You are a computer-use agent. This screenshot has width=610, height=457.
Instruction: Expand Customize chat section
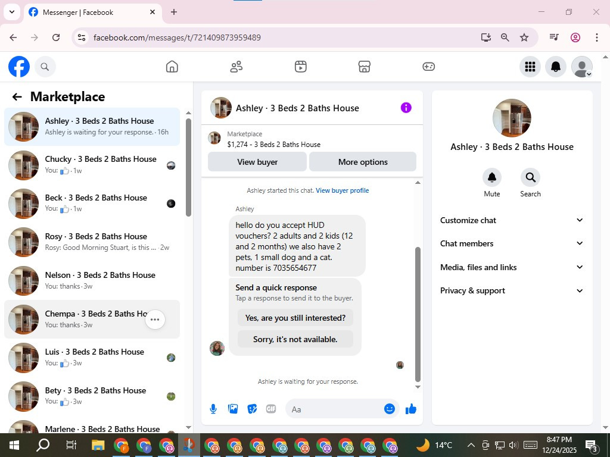click(512, 220)
